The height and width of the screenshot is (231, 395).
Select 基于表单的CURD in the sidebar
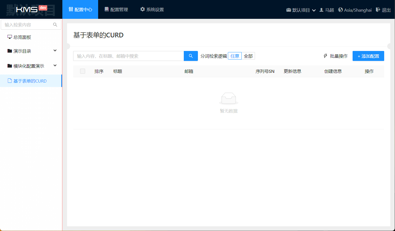[30, 81]
